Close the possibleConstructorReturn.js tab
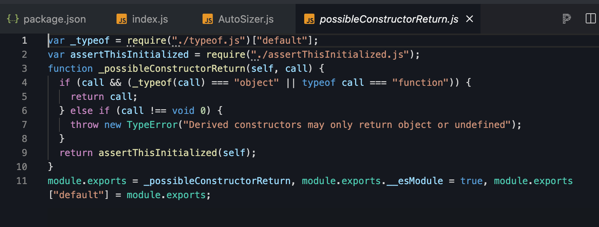The width and height of the screenshot is (599, 227). pos(470,19)
